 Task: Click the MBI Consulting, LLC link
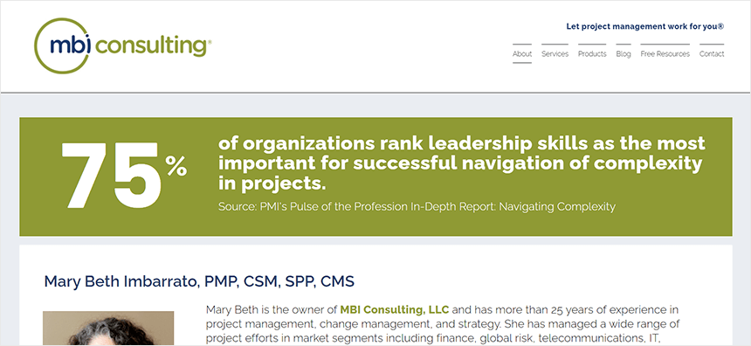click(x=395, y=309)
